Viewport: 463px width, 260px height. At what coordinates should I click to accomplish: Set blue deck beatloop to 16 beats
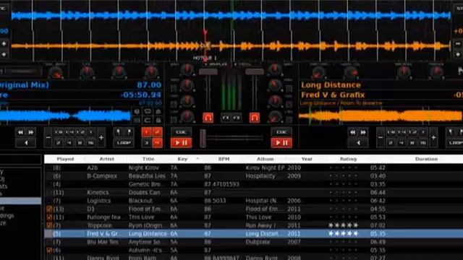pos(90,143)
